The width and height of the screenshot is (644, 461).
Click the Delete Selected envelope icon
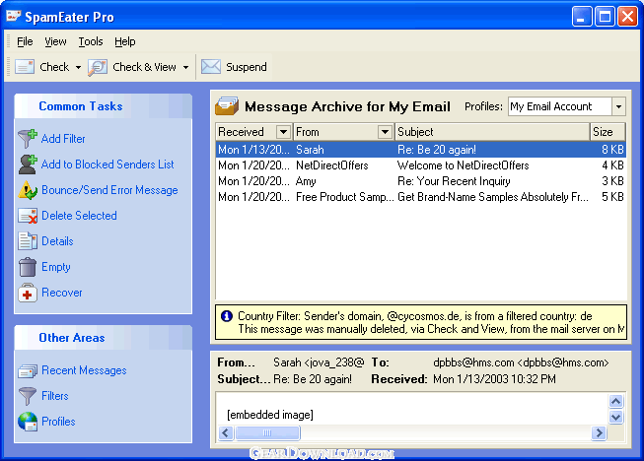pyautogui.click(x=28, y=216)
